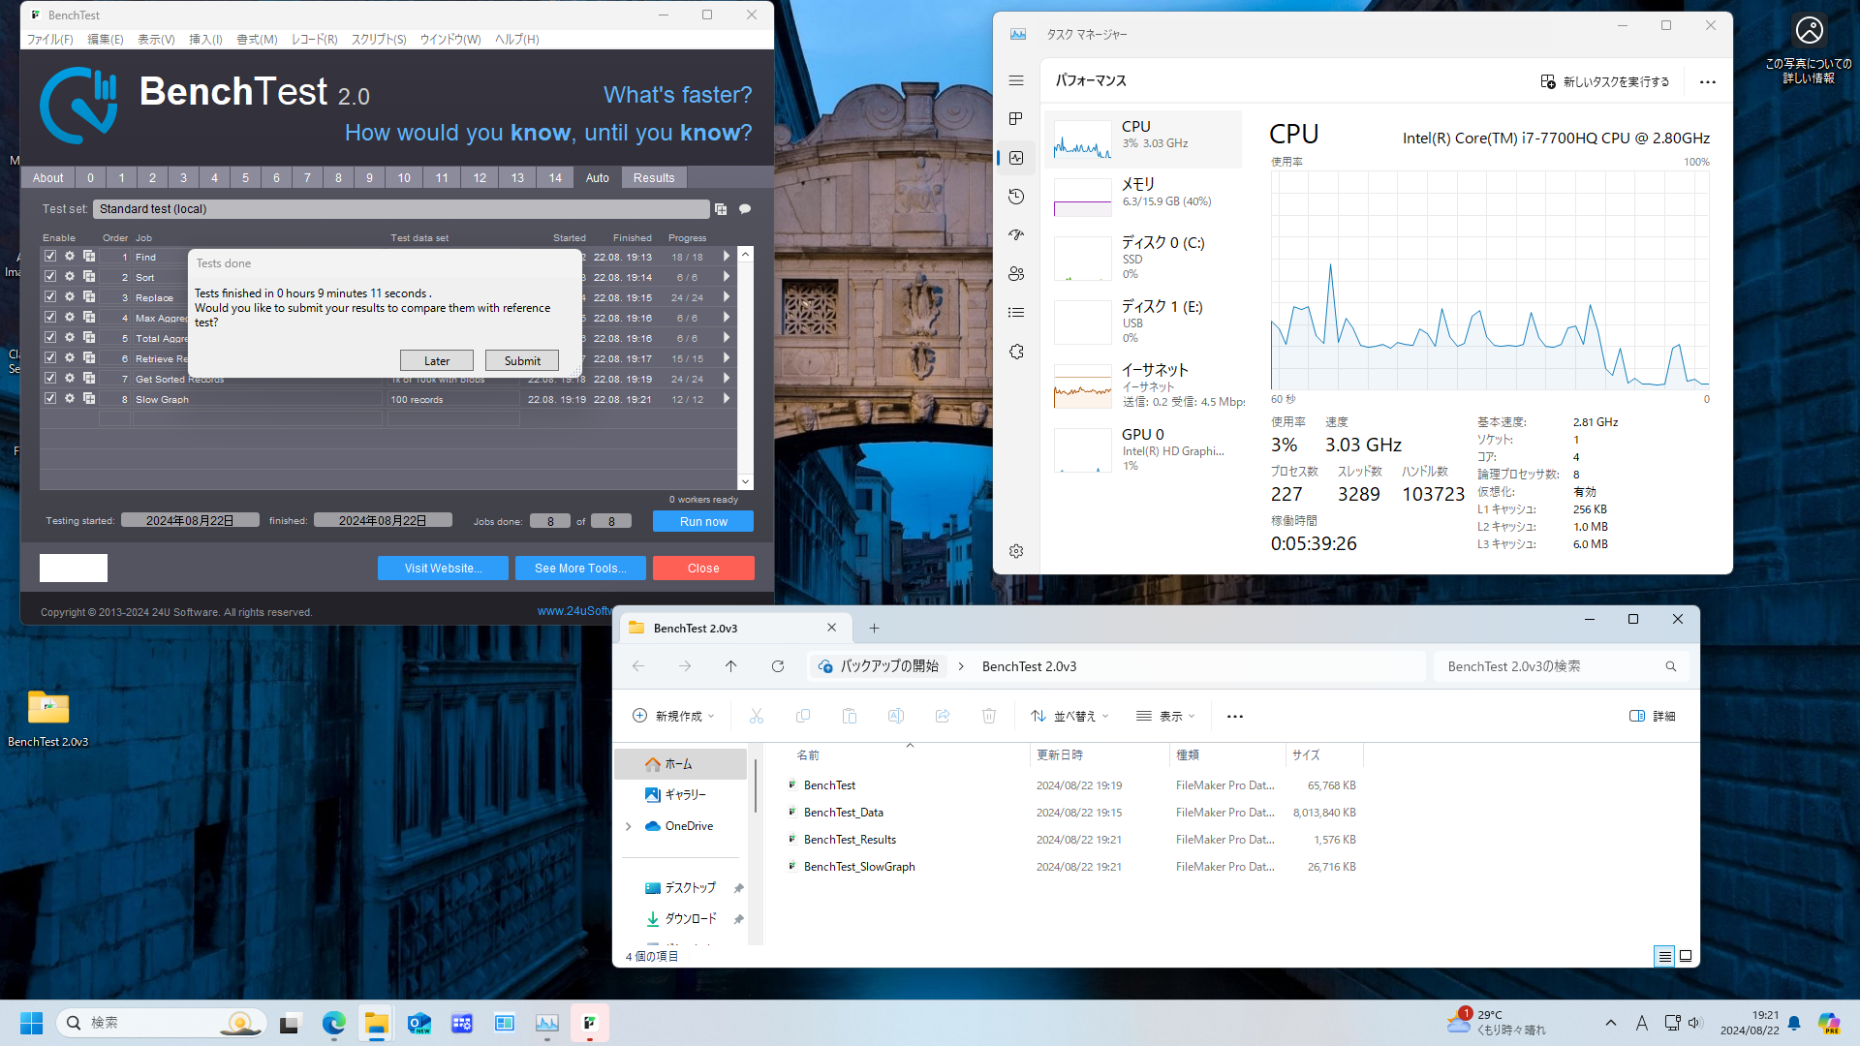Image resolution: width=1860 pixels, height=1046 pixels.
Task: Open Details page in Task Manager sidebar
Action: click(x=1016, y=313)
